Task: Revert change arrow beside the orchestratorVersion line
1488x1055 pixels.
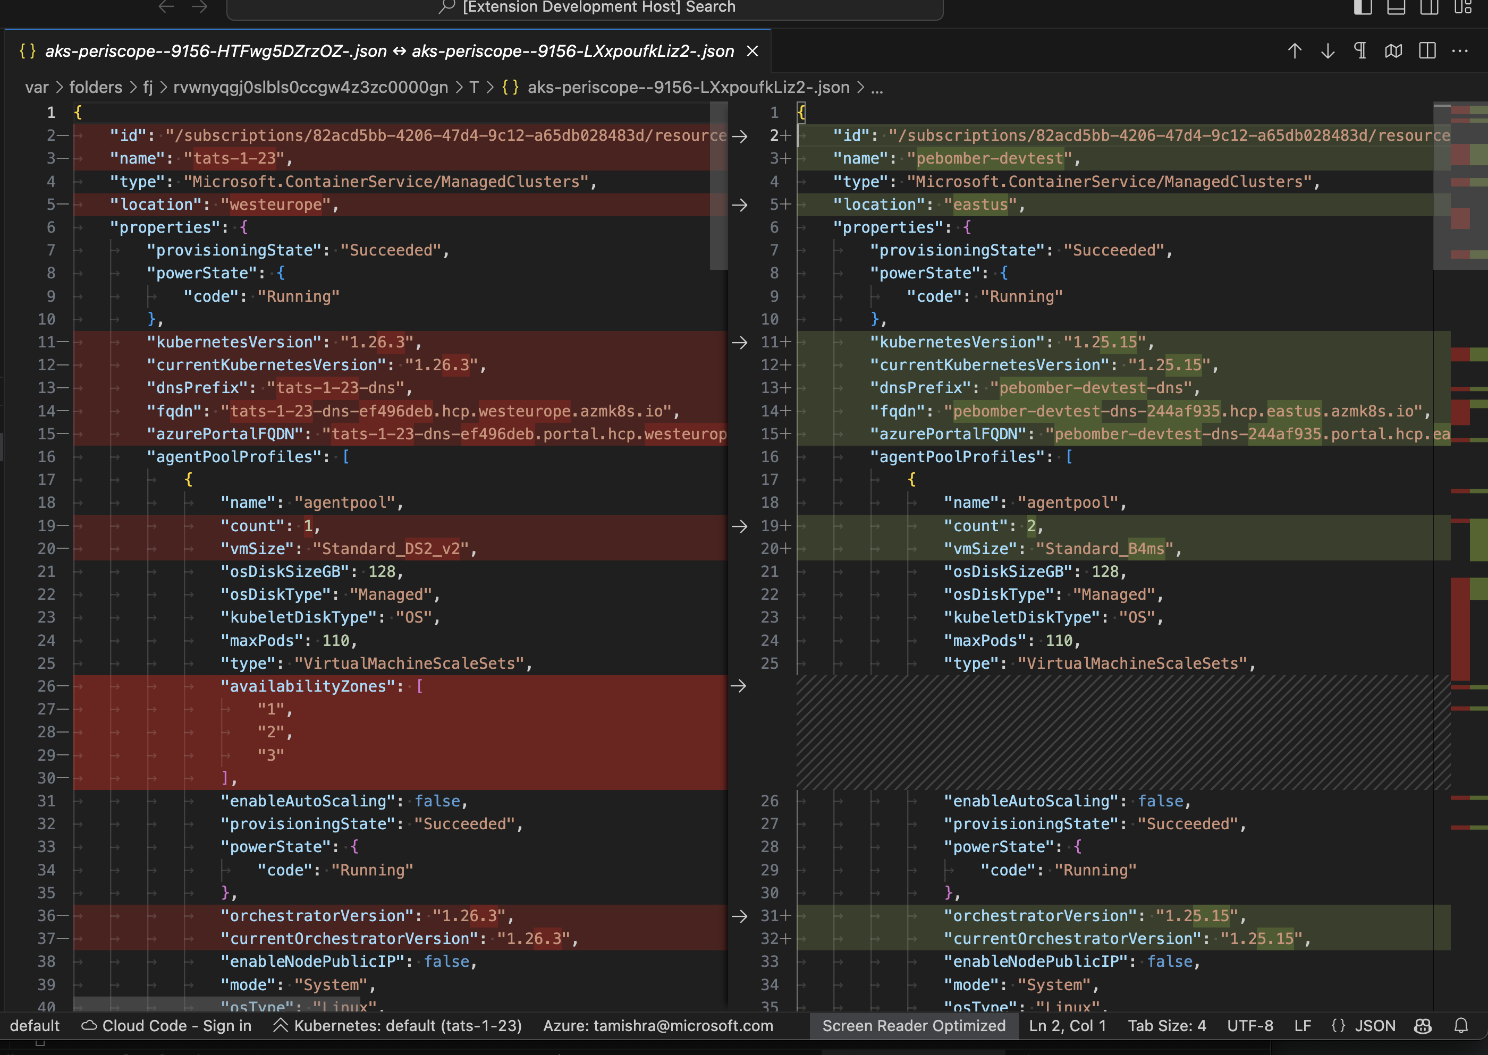Action: (x=739, y=916)
